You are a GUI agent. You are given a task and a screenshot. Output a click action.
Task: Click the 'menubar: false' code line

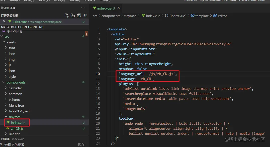click(x=134, y=69)
